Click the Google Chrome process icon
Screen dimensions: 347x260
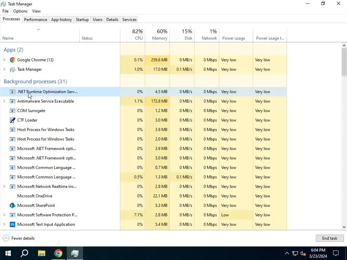click(x=13, y=60)
